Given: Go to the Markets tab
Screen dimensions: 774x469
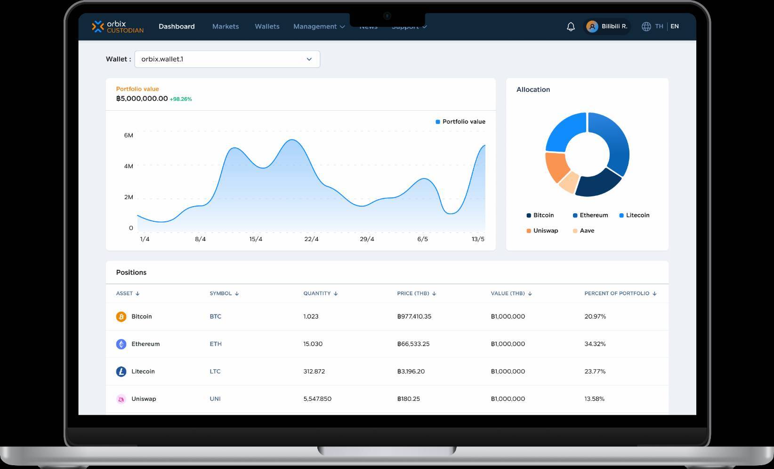Looking at the screenshot, I should click(226, 27).
